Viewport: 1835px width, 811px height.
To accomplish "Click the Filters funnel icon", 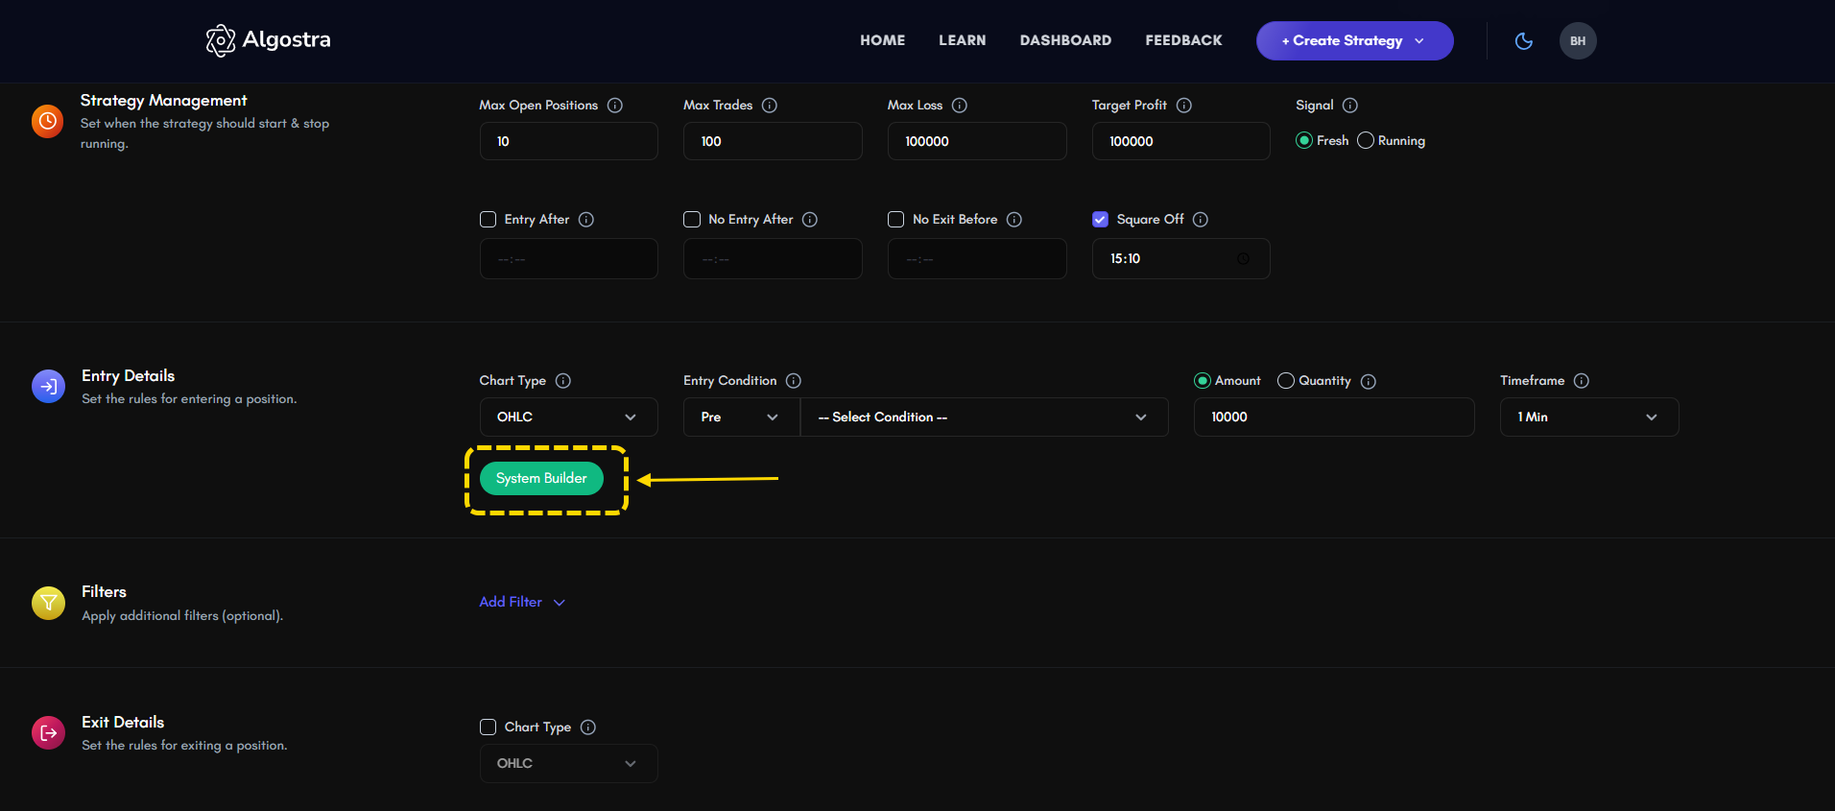I will 48,603.
